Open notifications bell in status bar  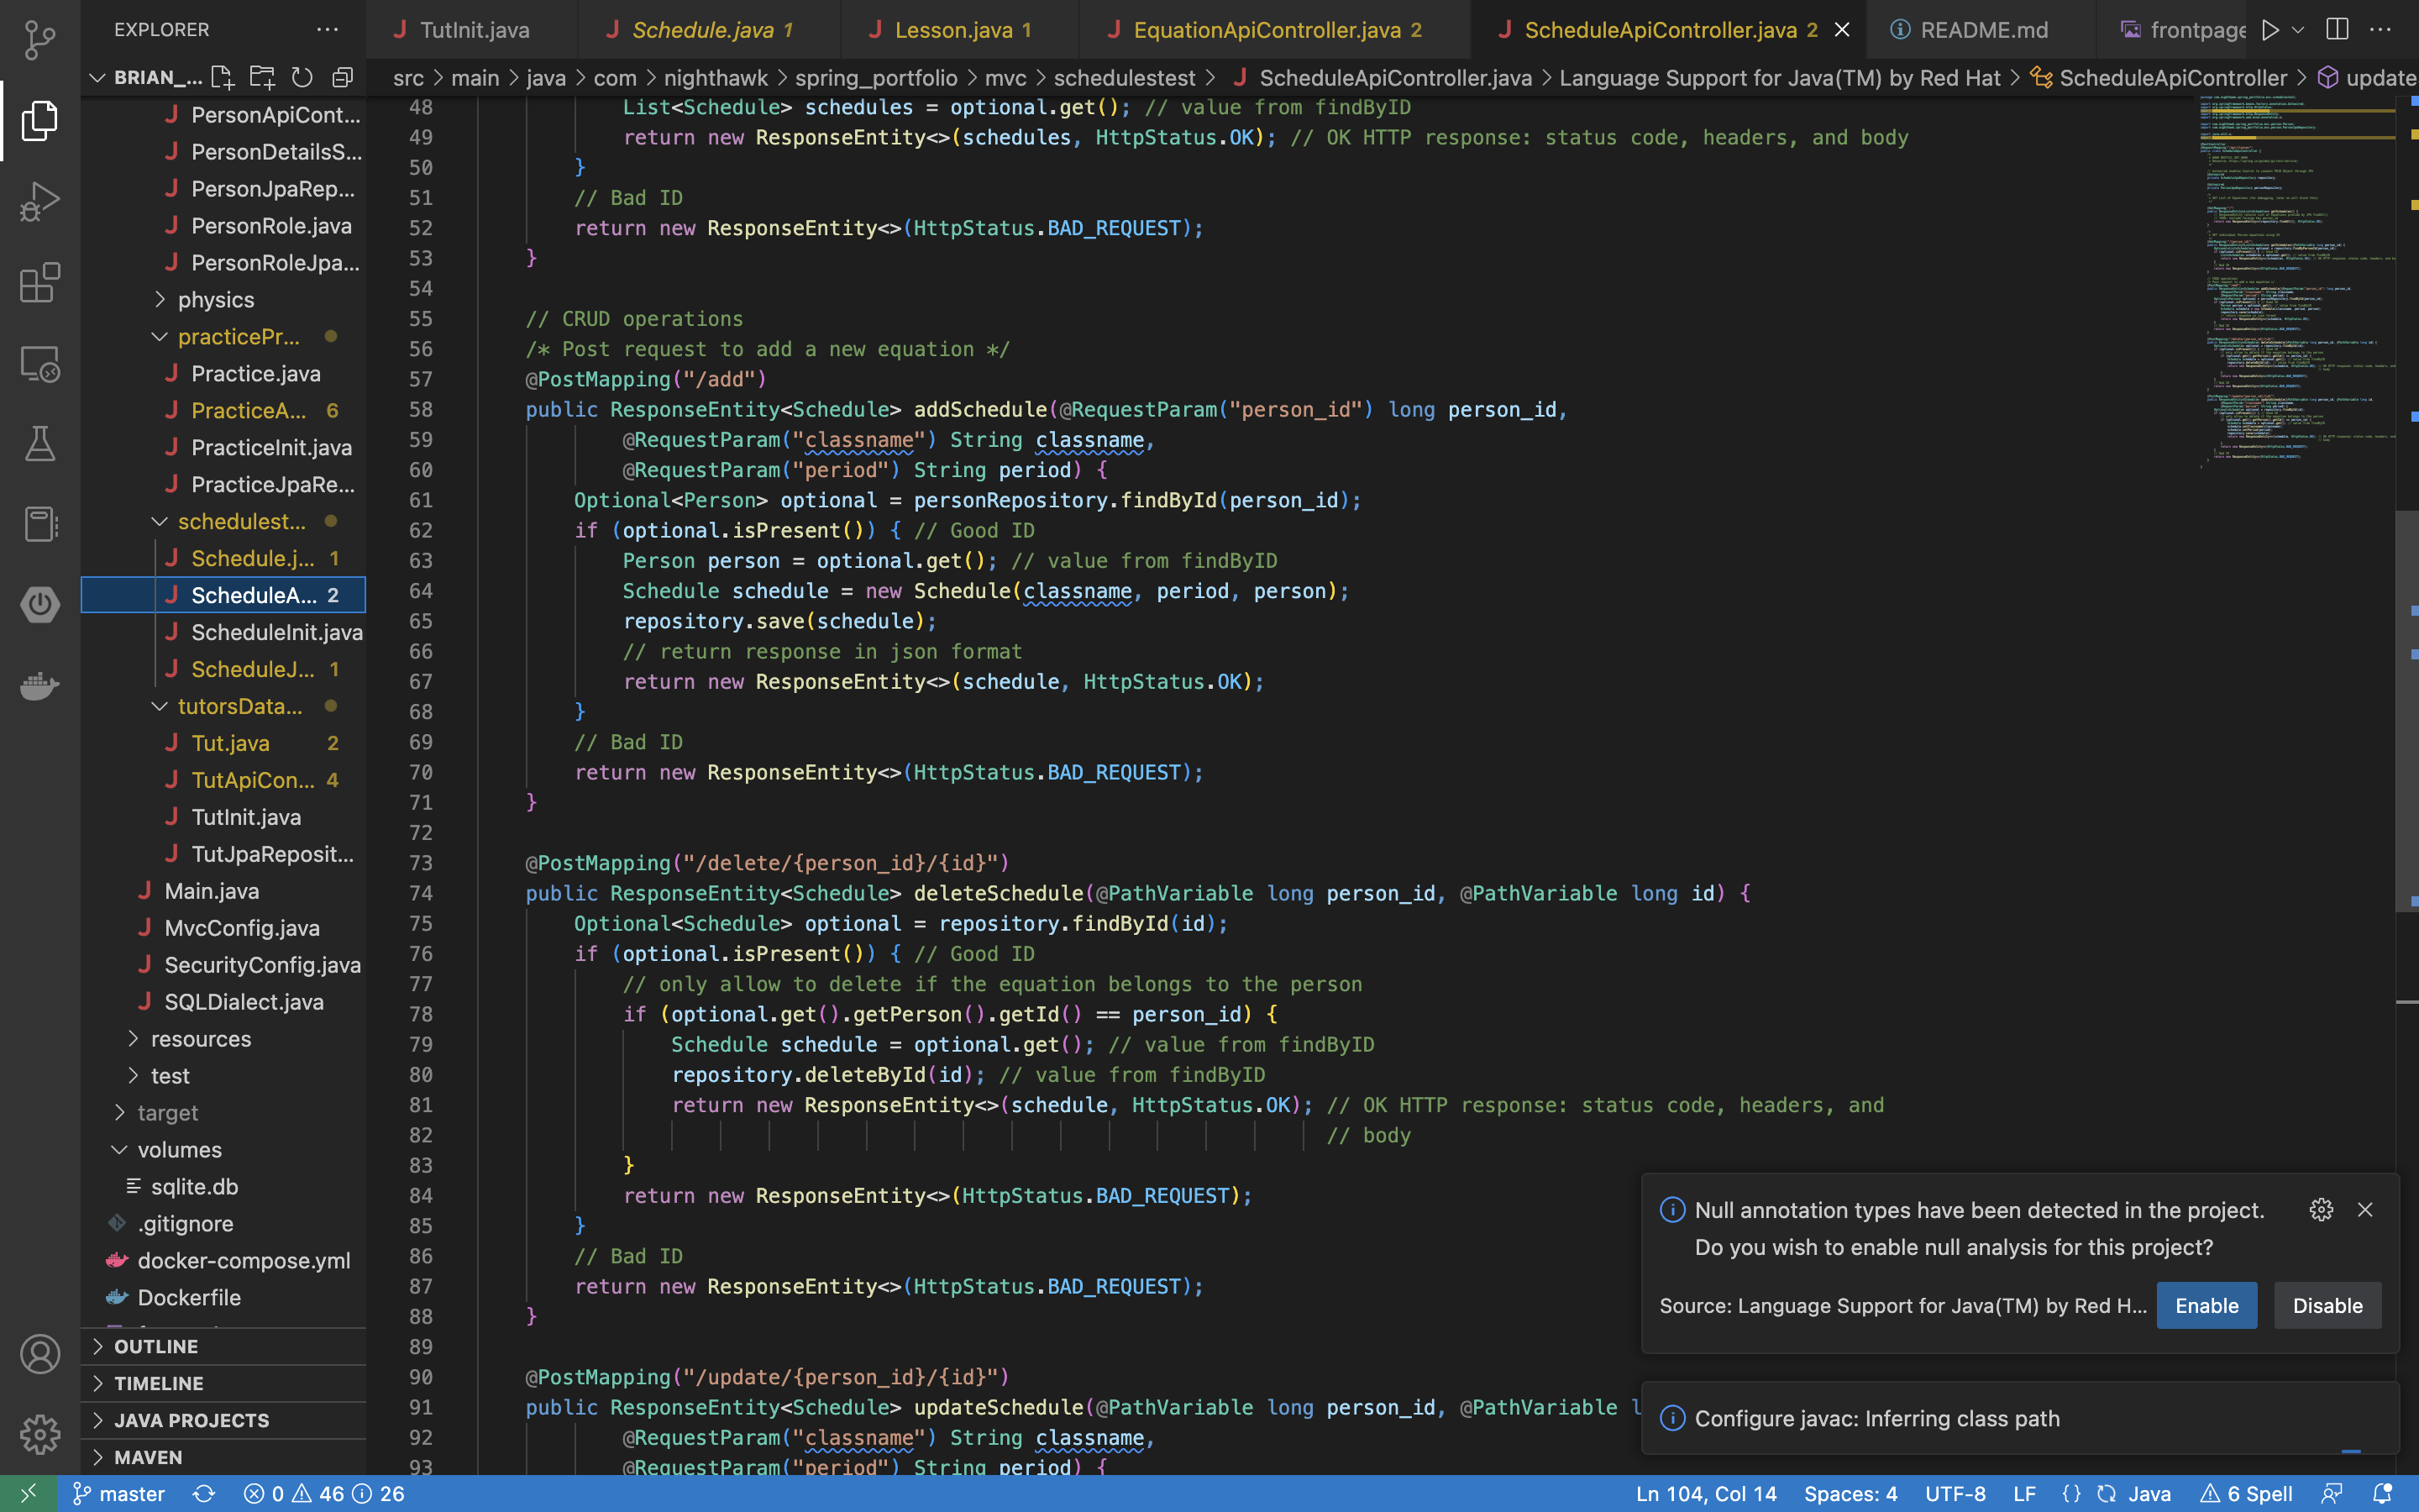(x=2382, y=1493)
